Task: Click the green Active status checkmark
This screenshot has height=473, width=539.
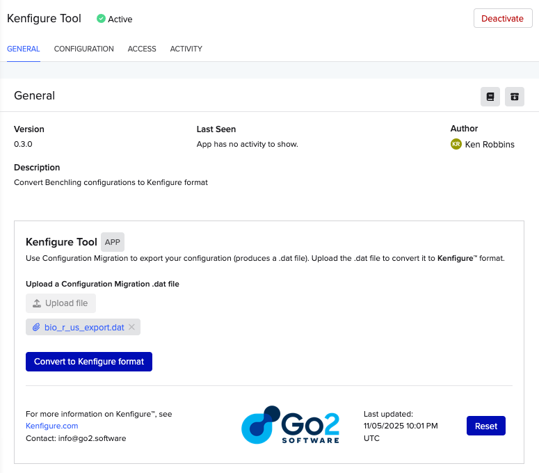Action: pyautogui.click(x=101, y=19)
